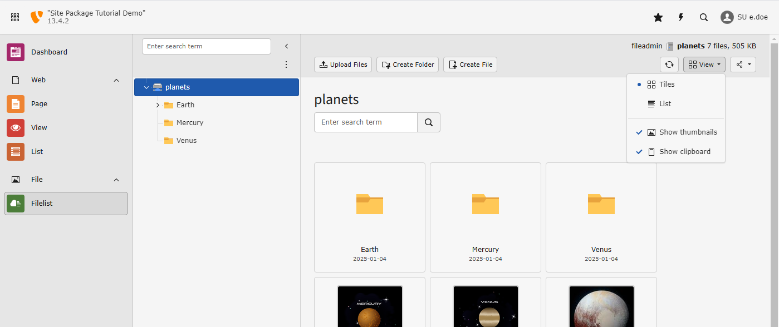Open the flush cache lightning icon
The height and width of the screenshot is (327, 779).
point(680,17)
